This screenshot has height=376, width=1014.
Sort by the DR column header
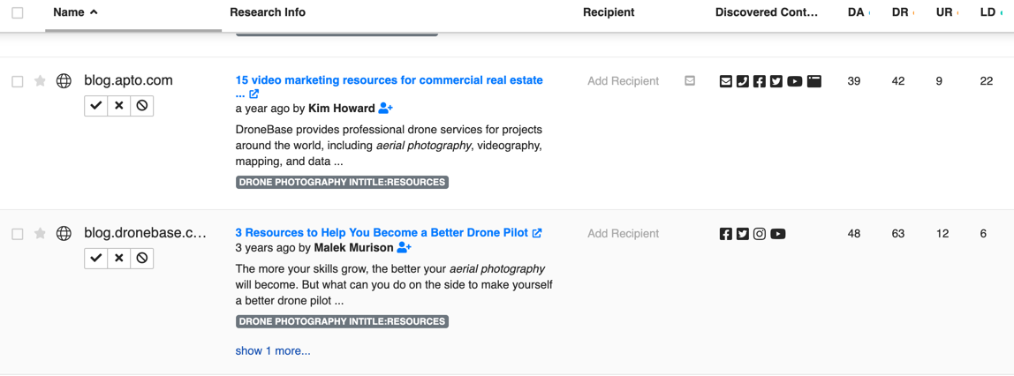[x=900, y=12]
